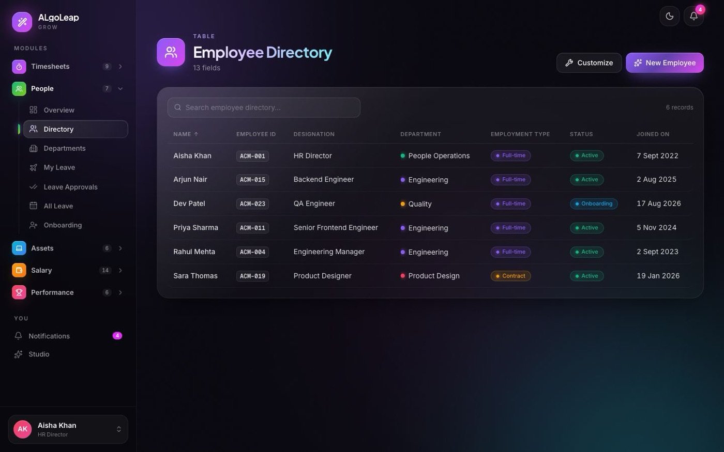Click the pink Performance trophy icon
This screenshot has width=724, height=452.
click(x=19, y=292)
